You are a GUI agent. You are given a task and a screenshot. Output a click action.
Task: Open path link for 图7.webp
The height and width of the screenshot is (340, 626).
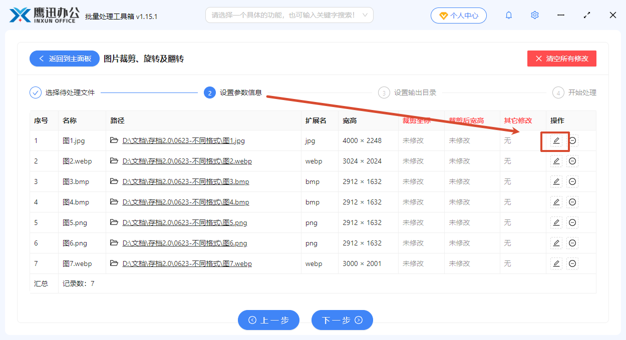click(187, 263)
